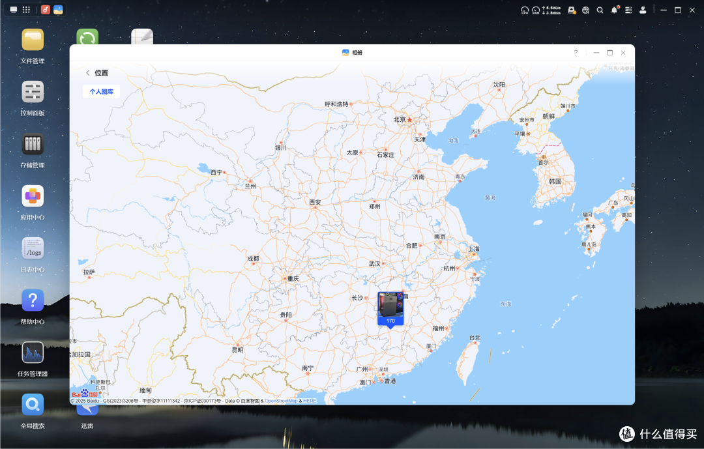The height and width of the screenshot is (449, 704).
Task: Click the 贵阳 label on the map
Action: pos(286,315)
